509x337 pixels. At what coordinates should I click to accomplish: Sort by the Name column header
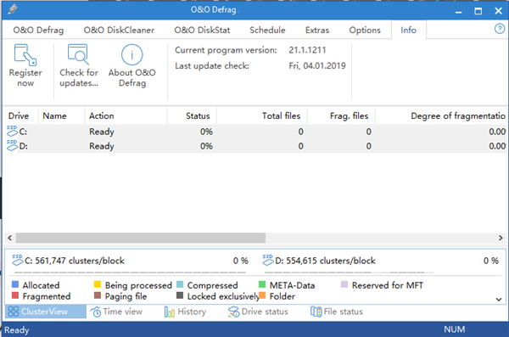(61, 116)
